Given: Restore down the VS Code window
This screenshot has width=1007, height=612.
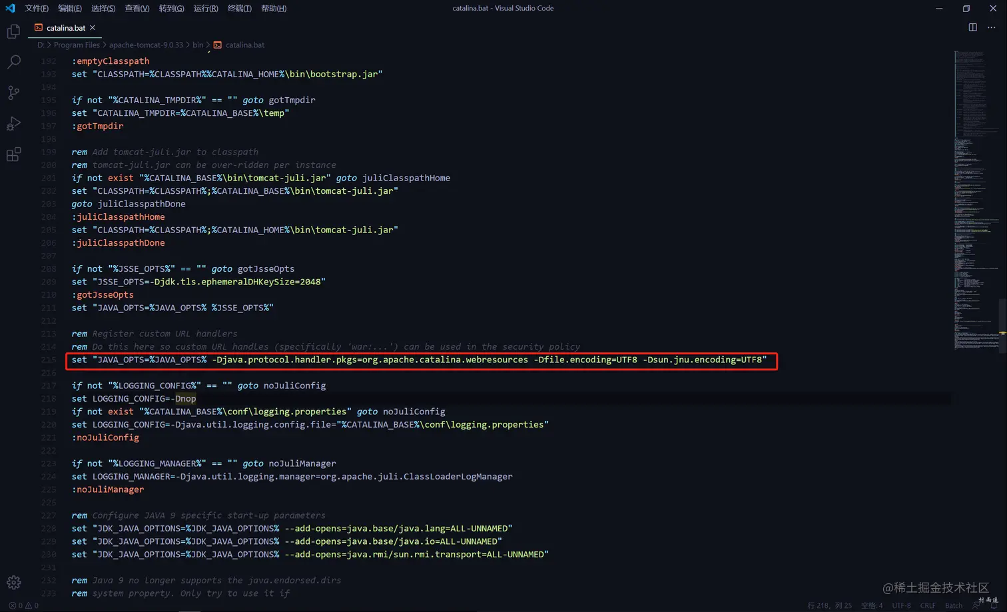Looking at the screenshot, I should click(966, 8).
